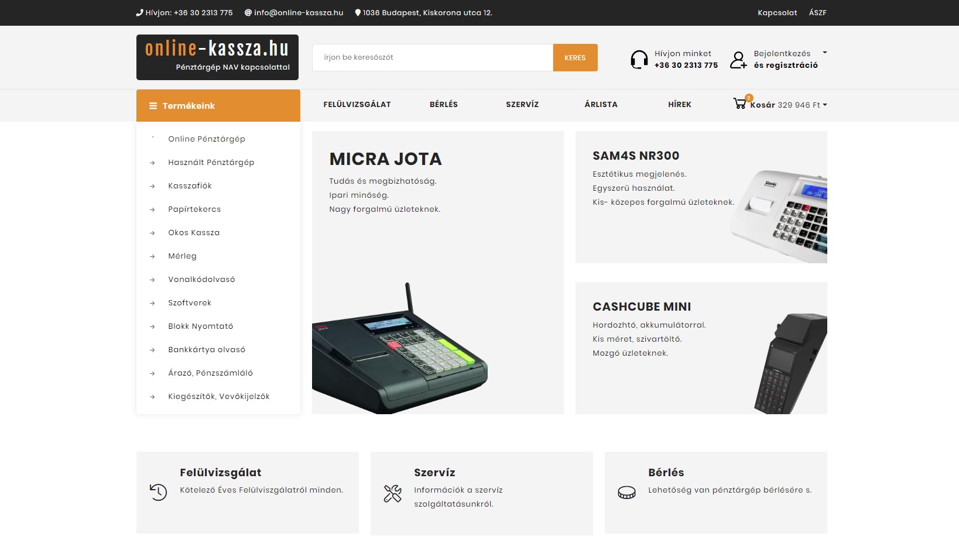Click into the keyword search field
Image resolution: width=959 pixels, height=547 pixels.
pos(433,57)
